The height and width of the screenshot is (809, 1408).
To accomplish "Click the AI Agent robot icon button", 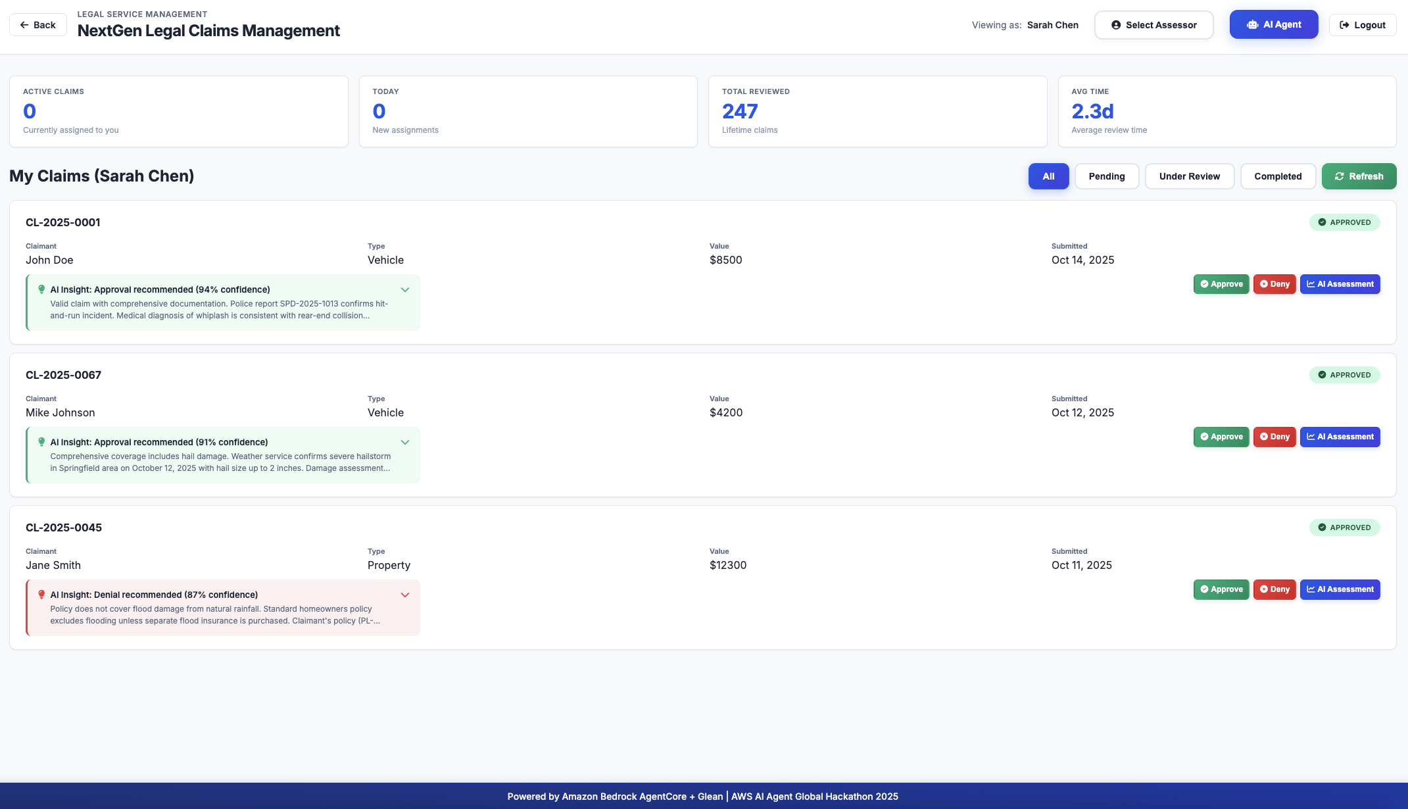I will click(1253, 25).
